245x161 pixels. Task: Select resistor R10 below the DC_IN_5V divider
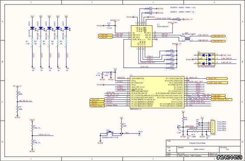click(17, 109)
